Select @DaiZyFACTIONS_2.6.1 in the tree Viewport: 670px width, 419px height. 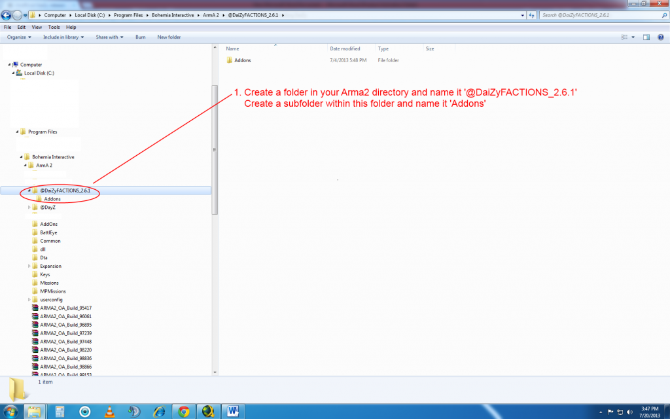coord(65,191)
